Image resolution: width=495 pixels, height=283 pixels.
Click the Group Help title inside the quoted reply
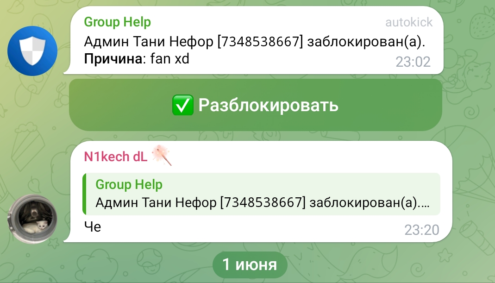tap(129, 184)
